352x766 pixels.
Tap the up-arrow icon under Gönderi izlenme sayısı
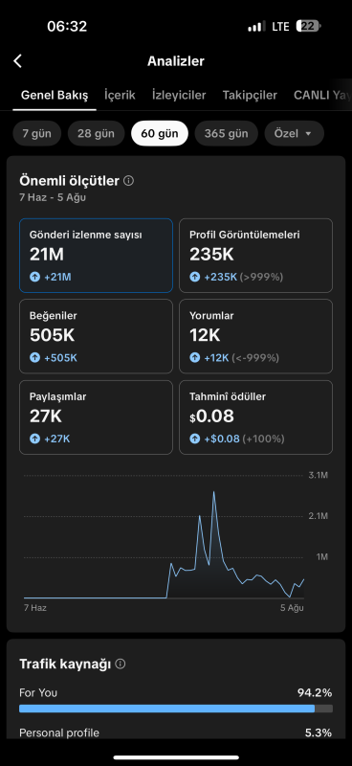coord(34,277)
